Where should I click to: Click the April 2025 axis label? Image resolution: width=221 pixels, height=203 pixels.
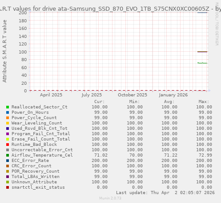[x=51, y=95]
